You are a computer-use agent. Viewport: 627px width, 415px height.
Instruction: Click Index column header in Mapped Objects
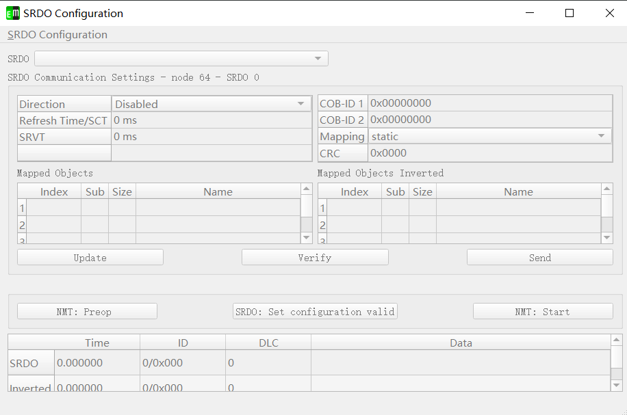click(x=54, y=191)
